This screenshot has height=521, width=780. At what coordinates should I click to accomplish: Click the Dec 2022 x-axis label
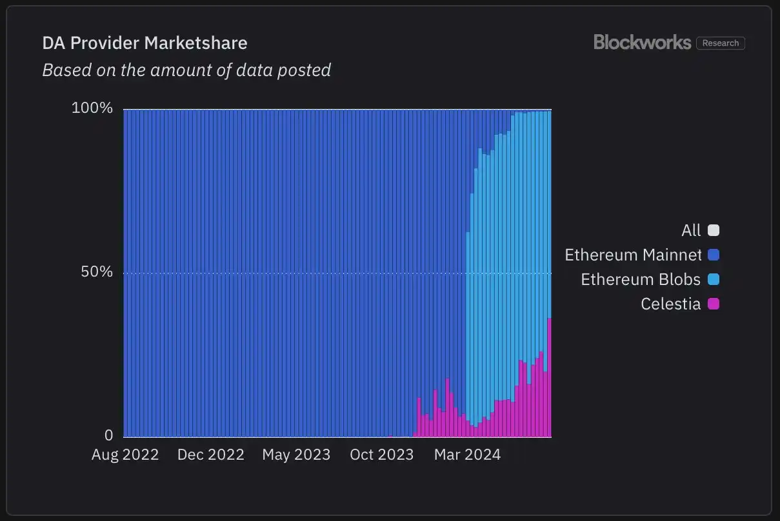pyautogui.click(x=211, y=455)
